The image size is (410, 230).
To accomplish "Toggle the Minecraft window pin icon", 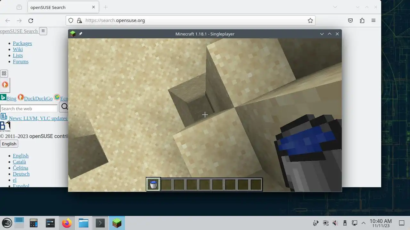I will click(80, 34).
